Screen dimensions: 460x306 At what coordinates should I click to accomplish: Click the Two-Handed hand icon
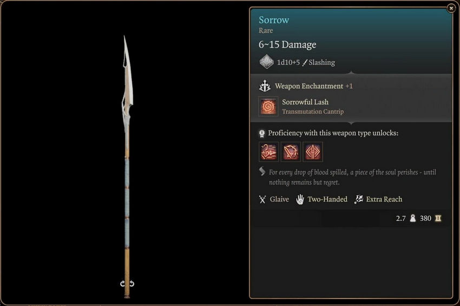coord(300,199)
